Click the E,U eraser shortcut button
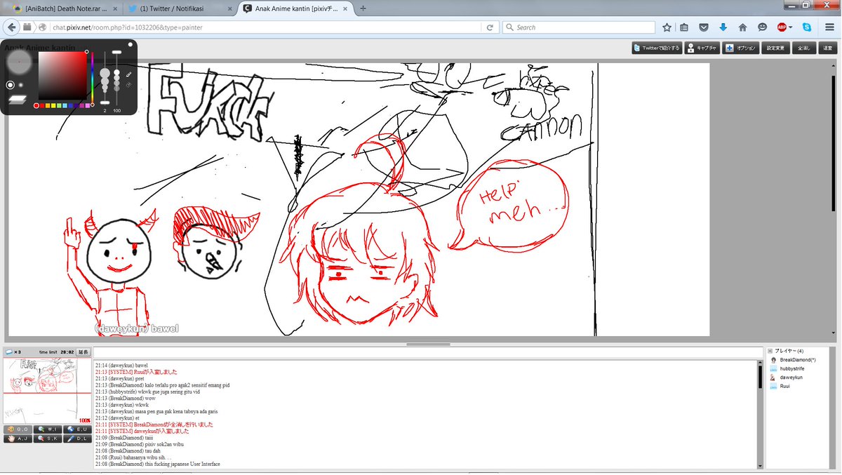 [77, 429]
